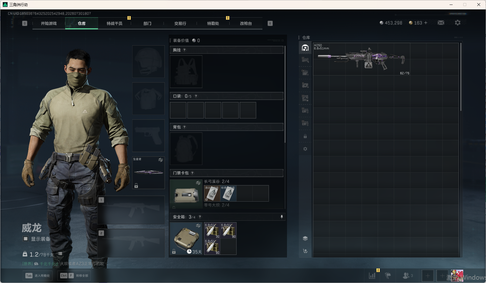Image resolution: width=486 pixels, height=283 pixels.
Task: Open the friends list icon
Action: [407, 276]
